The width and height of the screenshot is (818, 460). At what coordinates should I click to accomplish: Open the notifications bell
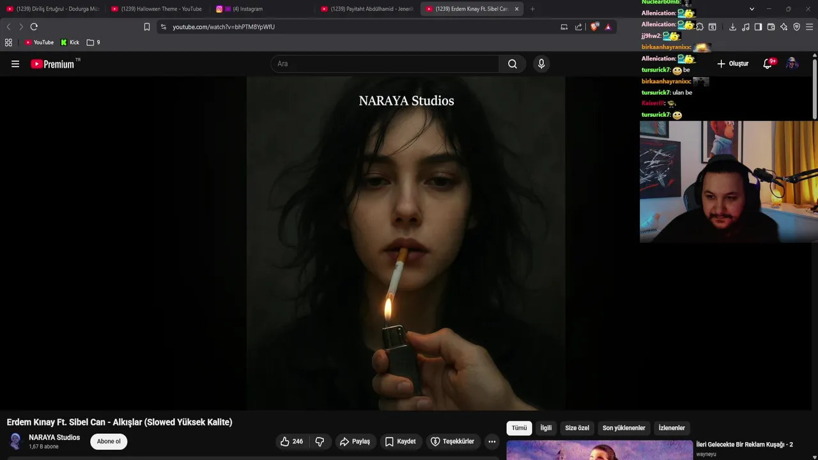(768, 64)
